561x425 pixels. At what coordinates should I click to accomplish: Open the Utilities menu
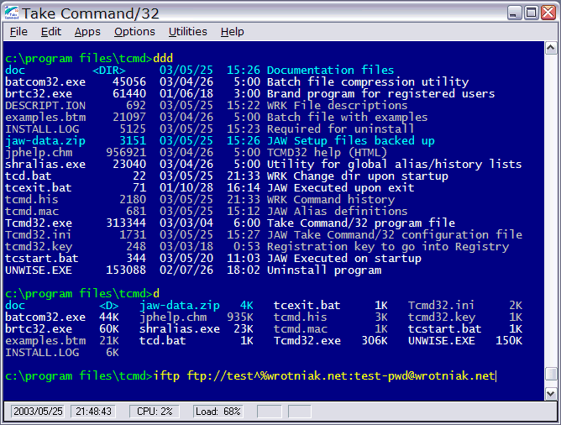188,32
